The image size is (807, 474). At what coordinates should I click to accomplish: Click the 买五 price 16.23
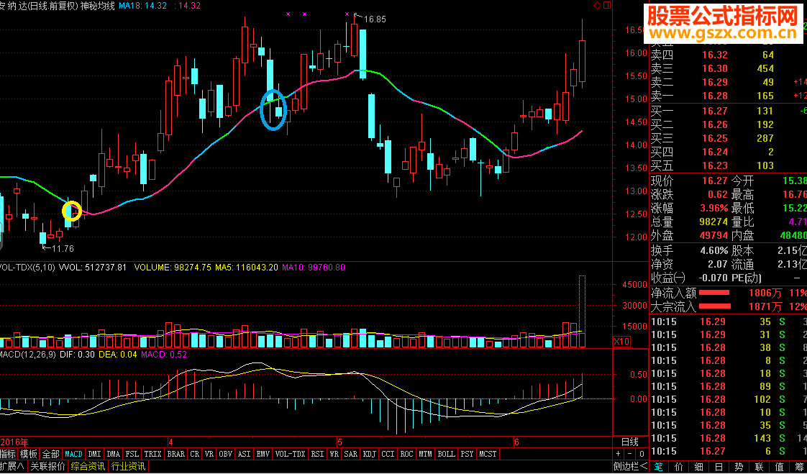tap(715, 165)
